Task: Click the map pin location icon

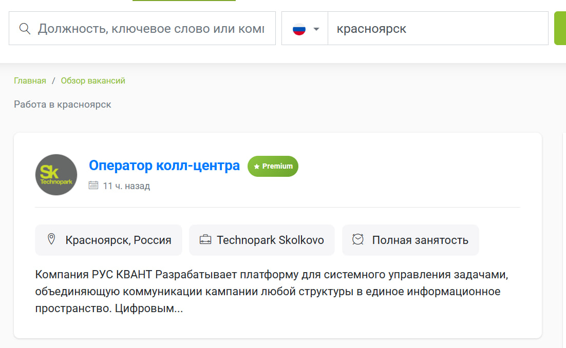Action: click(51, 239)
